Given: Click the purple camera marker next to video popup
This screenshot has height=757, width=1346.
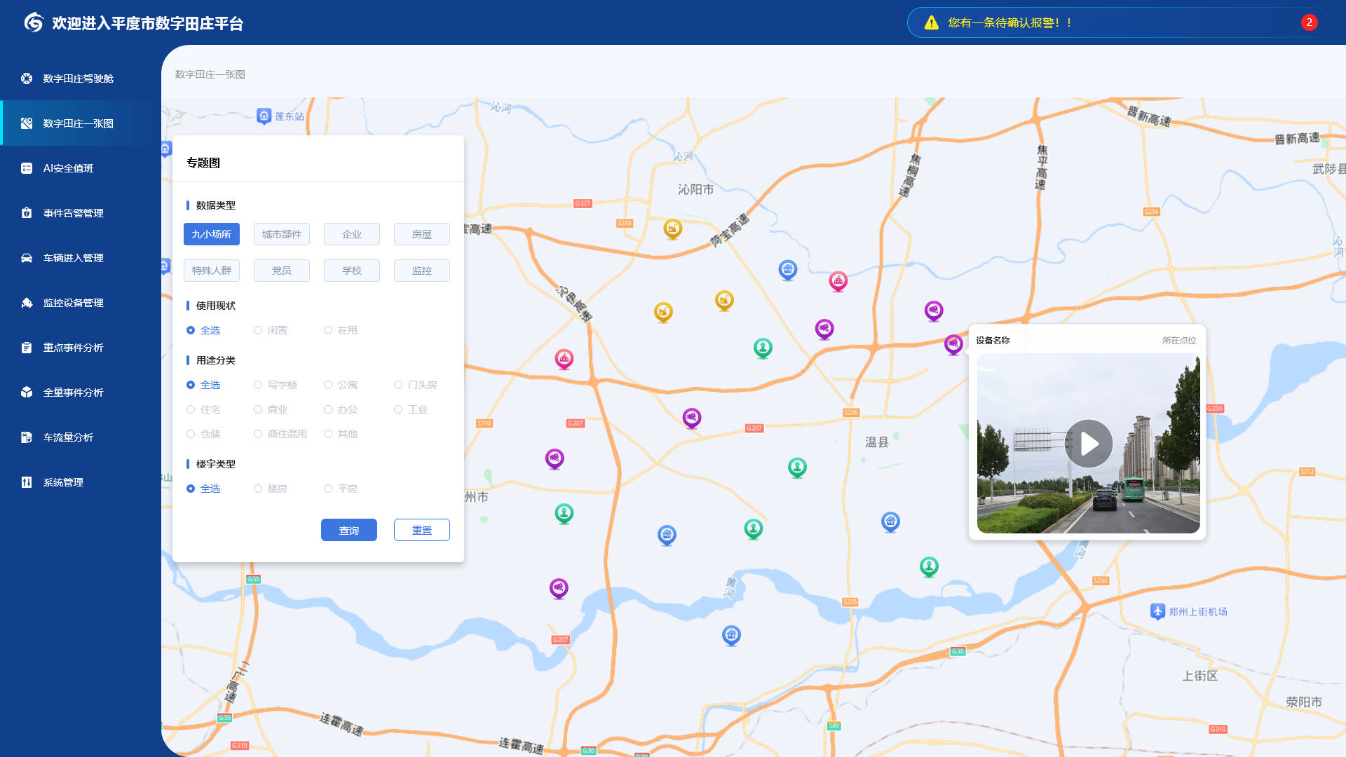Looking at the screenshot, I should [x=953, y=344].
